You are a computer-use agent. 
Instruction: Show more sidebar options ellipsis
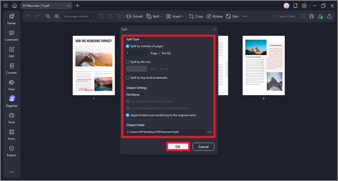tap(11, 172)
